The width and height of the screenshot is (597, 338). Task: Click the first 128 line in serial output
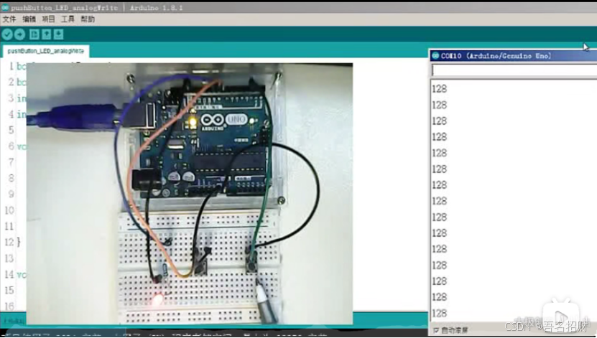[439, 89]
